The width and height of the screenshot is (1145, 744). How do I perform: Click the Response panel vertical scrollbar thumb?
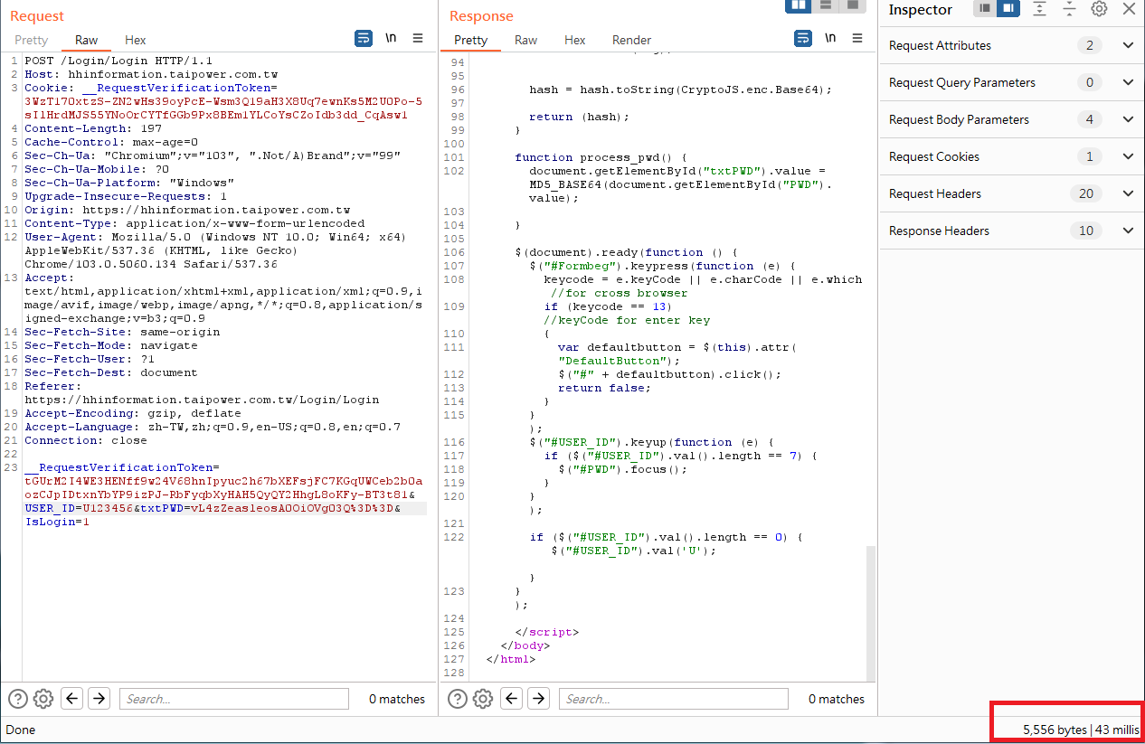coord(871,612)
